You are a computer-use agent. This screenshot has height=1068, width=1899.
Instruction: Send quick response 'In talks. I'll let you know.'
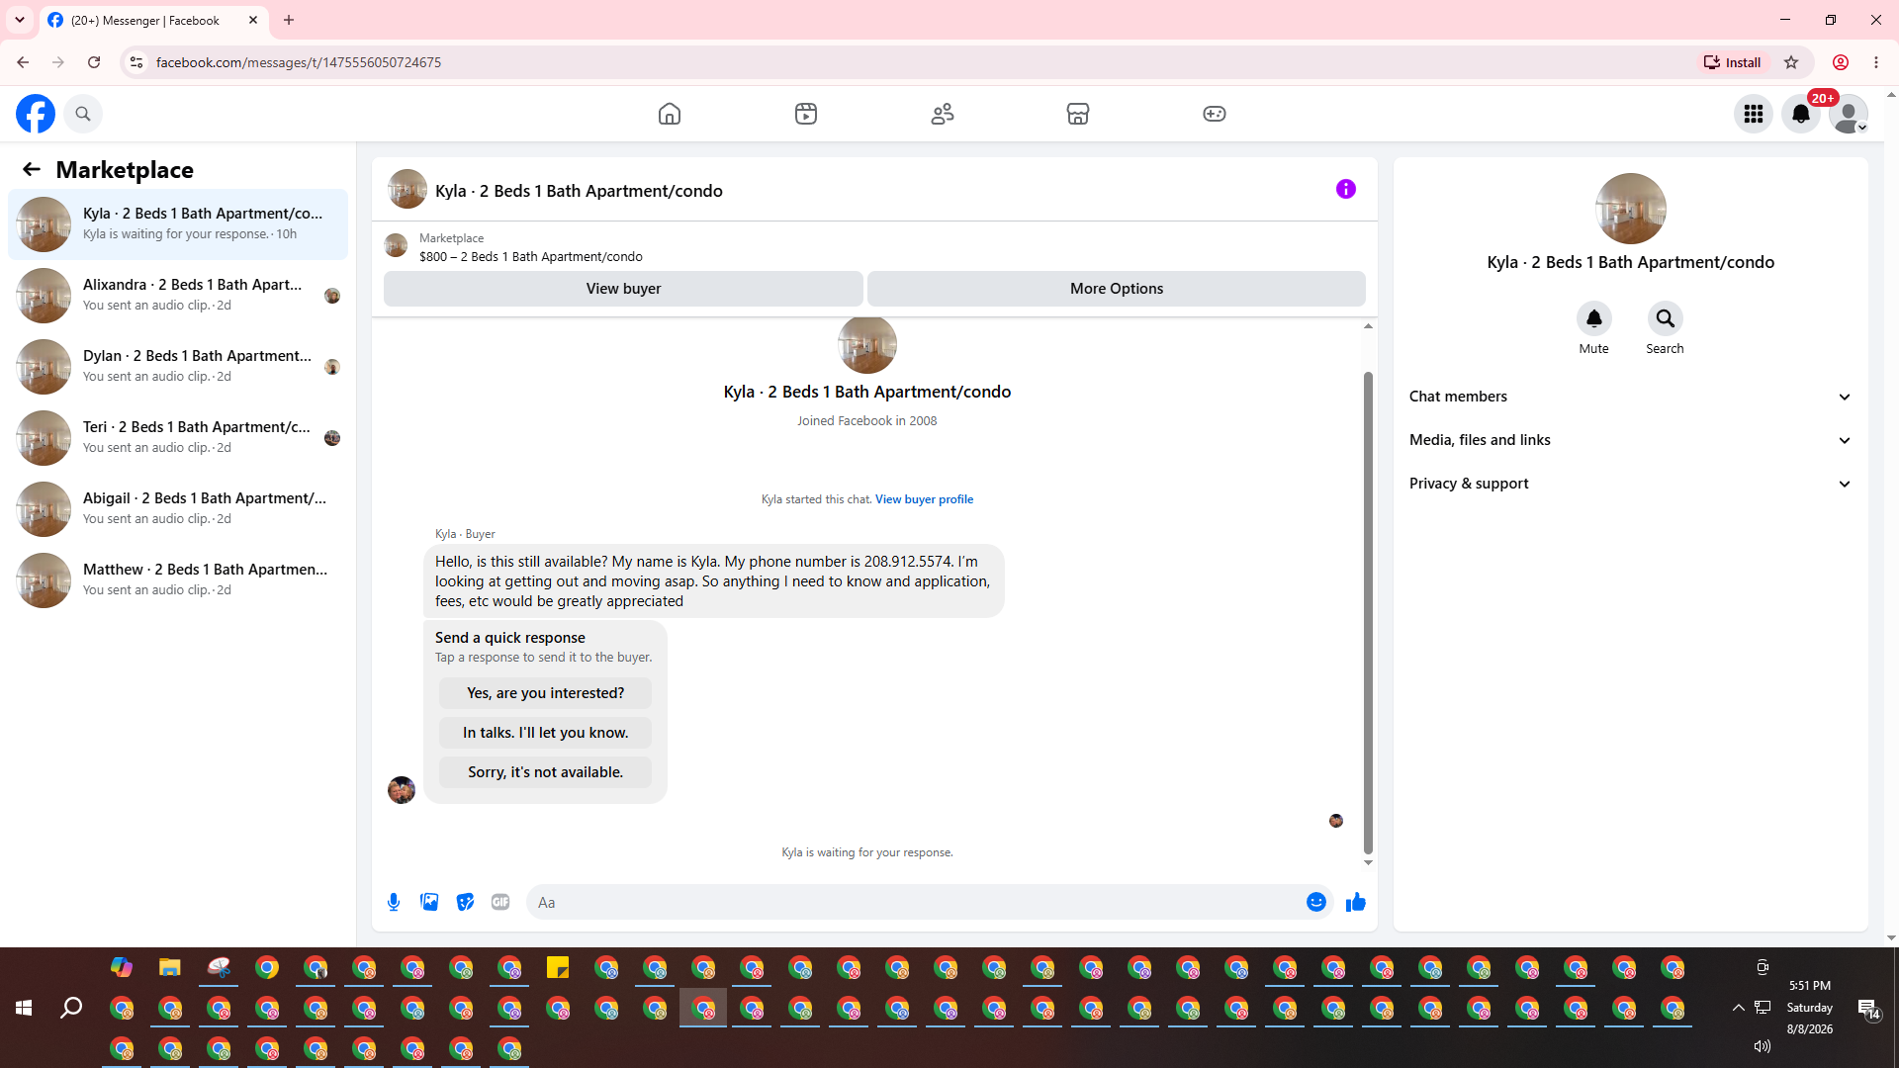[545, 733]
